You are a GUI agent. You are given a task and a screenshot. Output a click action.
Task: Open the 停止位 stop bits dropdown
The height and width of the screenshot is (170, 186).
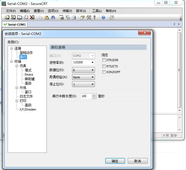92,84
